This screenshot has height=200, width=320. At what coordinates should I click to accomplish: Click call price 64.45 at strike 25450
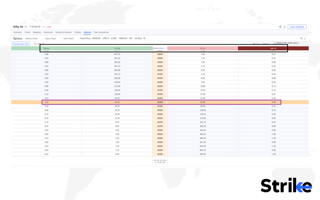click(x=117, y=102)
